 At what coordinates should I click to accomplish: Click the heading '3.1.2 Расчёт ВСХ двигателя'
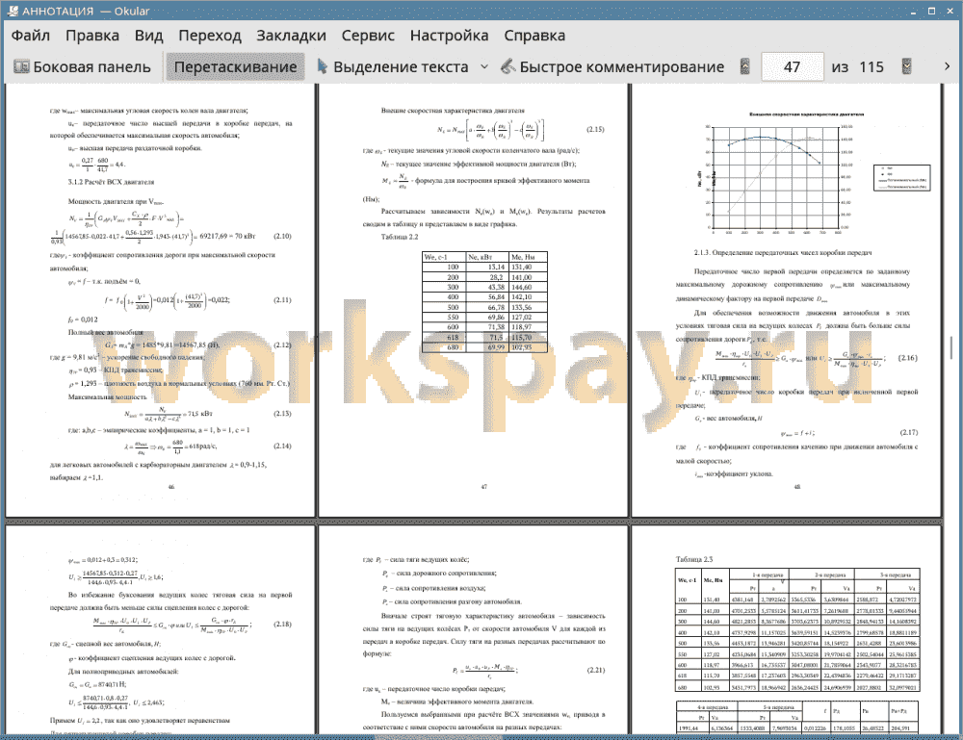click(x=111, y=182)
